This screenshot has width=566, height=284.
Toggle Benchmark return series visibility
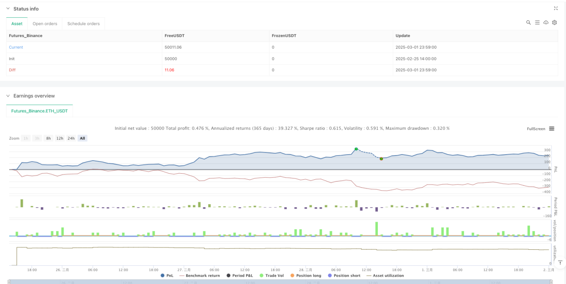coord(200,275)
